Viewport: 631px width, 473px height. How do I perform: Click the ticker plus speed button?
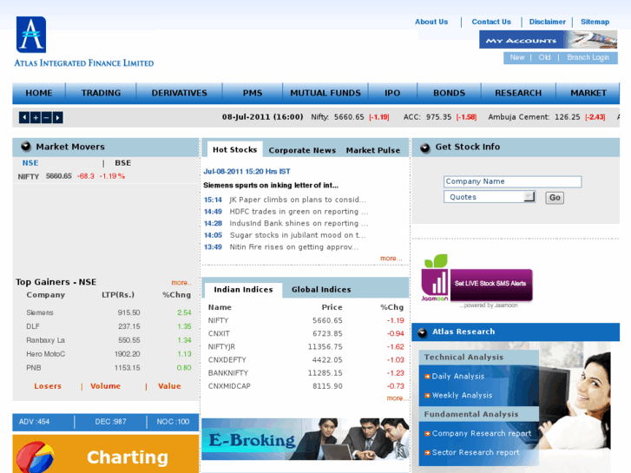pos(36,117)
